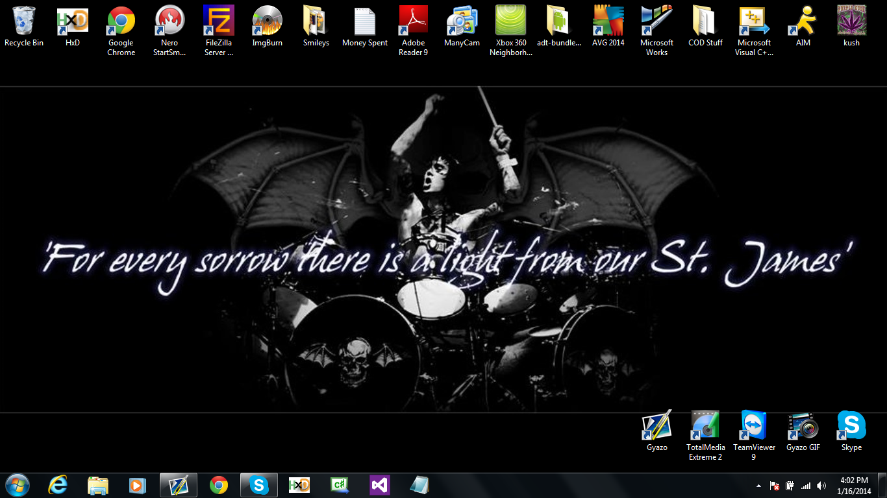The height and width of the screenshot is (498, 887).
Task: Launch Internet Explorer from the taskbar
Action: pyautogui.click(x=58, y=485)
